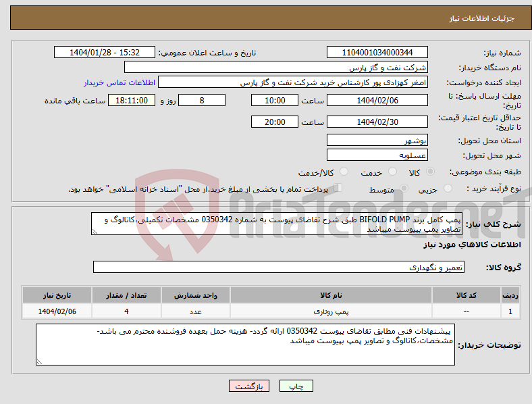Image resolution: width=532 pixels, height=404 pixels.
Task: Select the جزیی purchase type radio
Action: (448, 188)
